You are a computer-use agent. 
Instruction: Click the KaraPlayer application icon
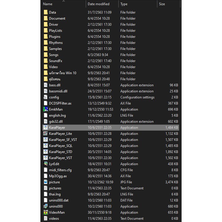[46, 128]
